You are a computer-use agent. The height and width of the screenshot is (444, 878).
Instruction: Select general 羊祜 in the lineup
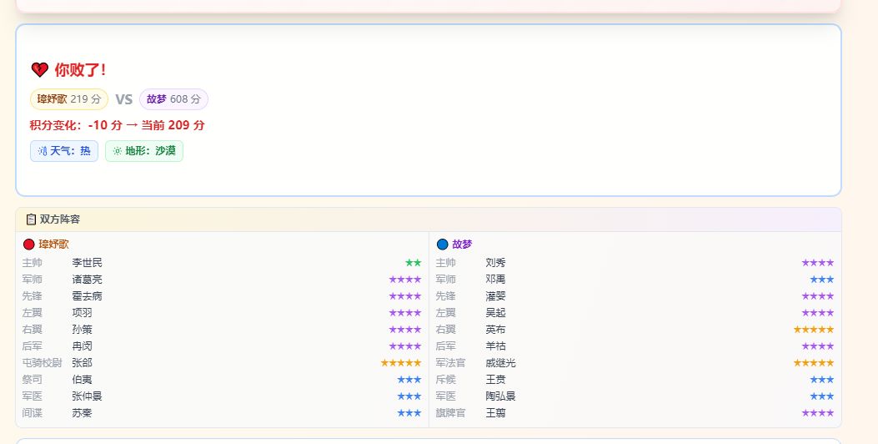point(495,346)
